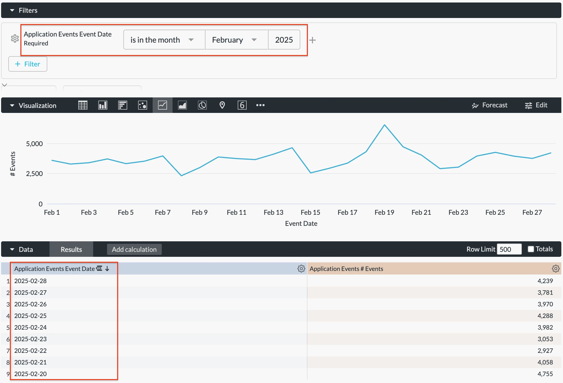Select the single value visualization icon
The height and width of the screenshot is (383, 563).
pyautogui.click(x=242, y=105)
